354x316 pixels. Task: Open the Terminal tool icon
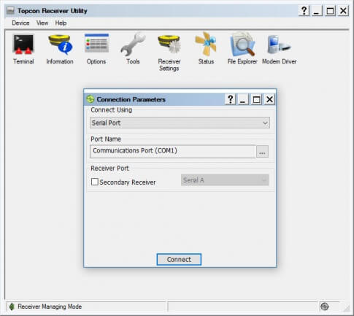[x=23, y=45]
